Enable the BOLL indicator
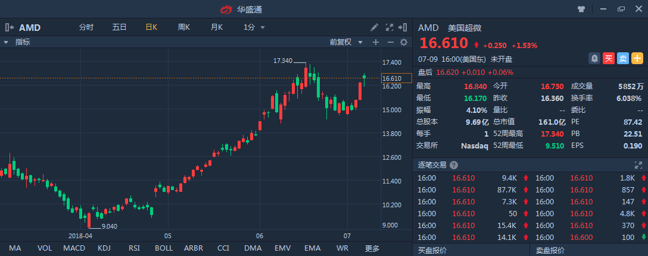Viewport: 648px width, 256px height. [164, 248]
